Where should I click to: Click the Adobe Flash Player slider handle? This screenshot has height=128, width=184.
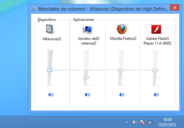pos(155,70)
